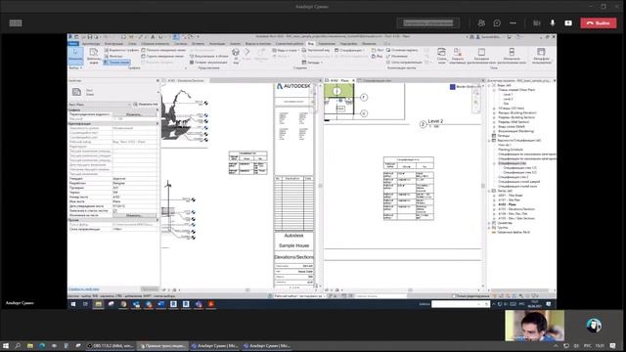Image resolution: width=626 pixels, height=352 pixels.
Task: Open View Templates in the ribbon
Action: (x=94, y=56)
